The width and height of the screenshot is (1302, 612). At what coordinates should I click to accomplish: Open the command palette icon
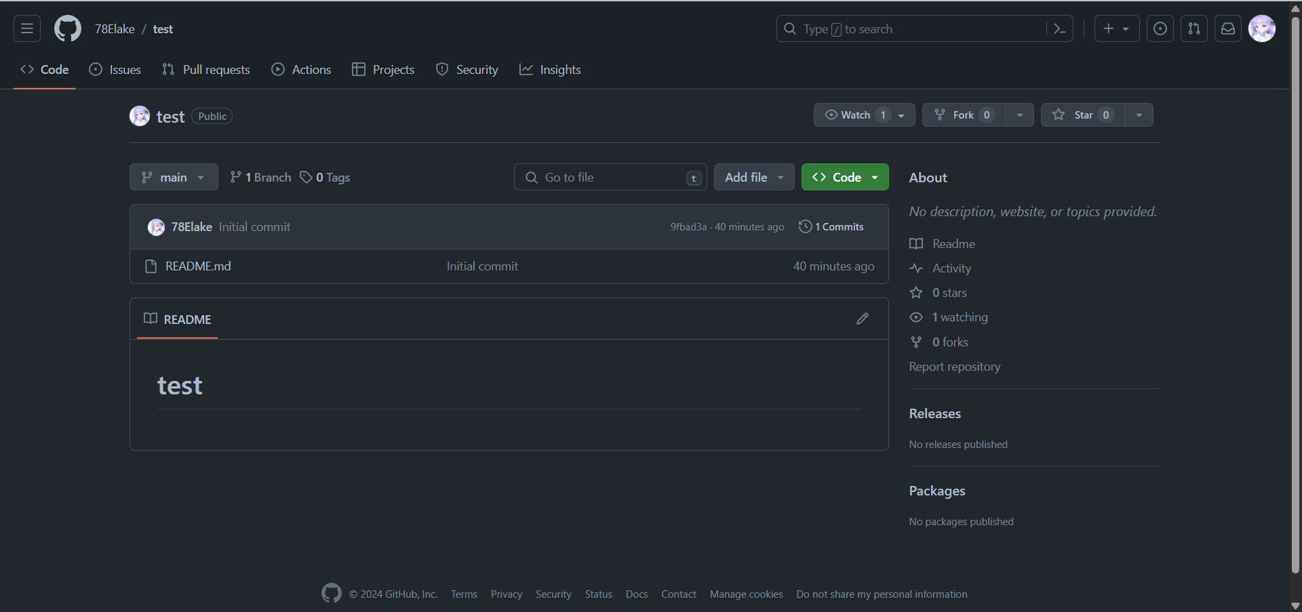(x=1060, y=28)
